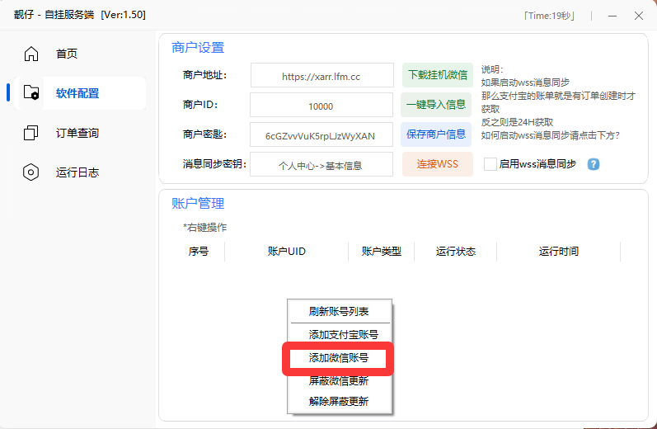Click the 商户密匙 input field
Image resolution: width=657 pixels, height=429 pixels.
point(321,135)
